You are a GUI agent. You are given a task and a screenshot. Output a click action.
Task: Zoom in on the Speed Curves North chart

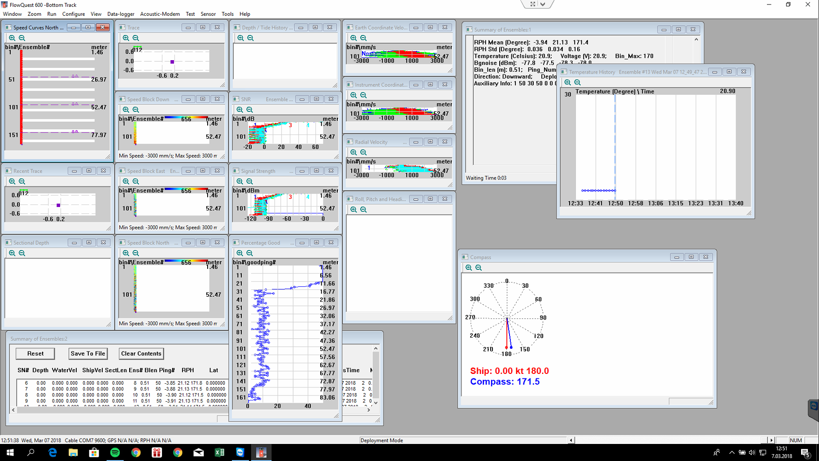pyautogui.click(x=12, y=38)
